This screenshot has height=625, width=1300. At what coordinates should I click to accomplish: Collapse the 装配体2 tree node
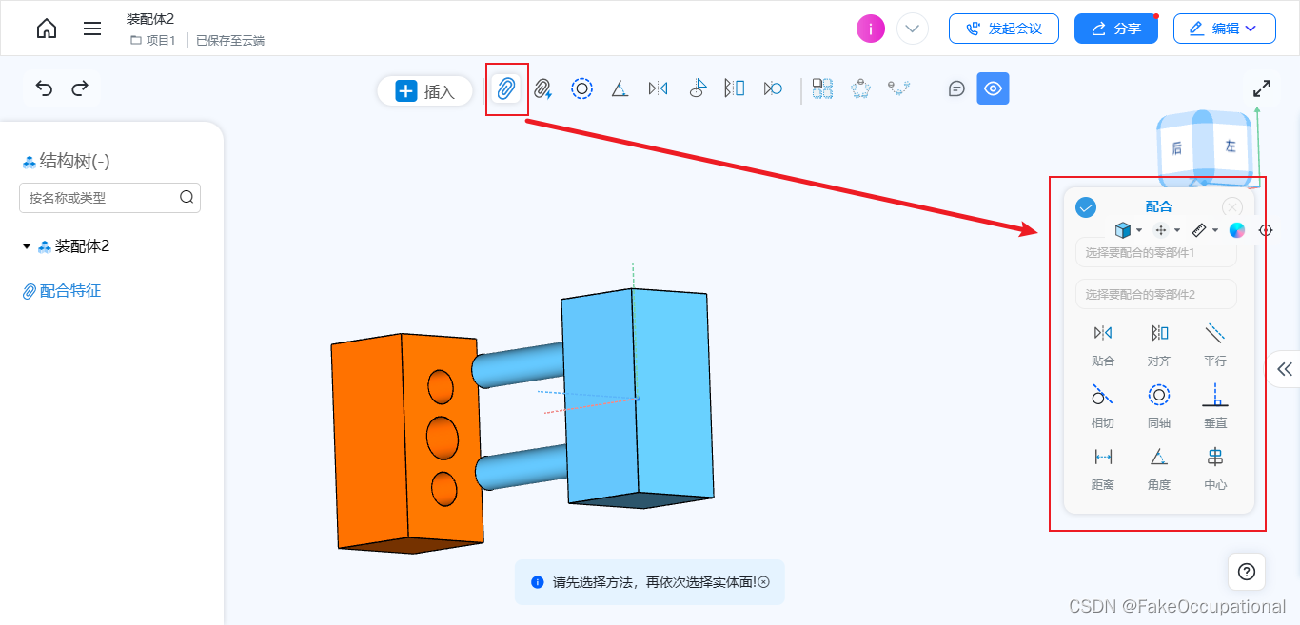[x=27, y=246]
